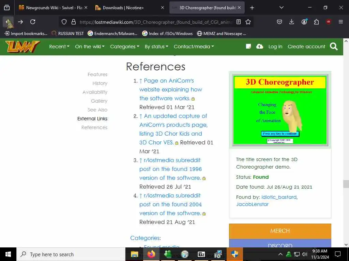Jump to Availability in the contents sidebar

pyautogui.click(x=95, y=92)
